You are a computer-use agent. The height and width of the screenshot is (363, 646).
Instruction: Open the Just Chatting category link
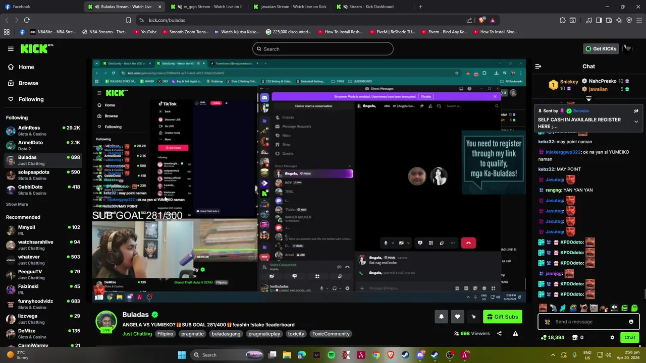137,334
